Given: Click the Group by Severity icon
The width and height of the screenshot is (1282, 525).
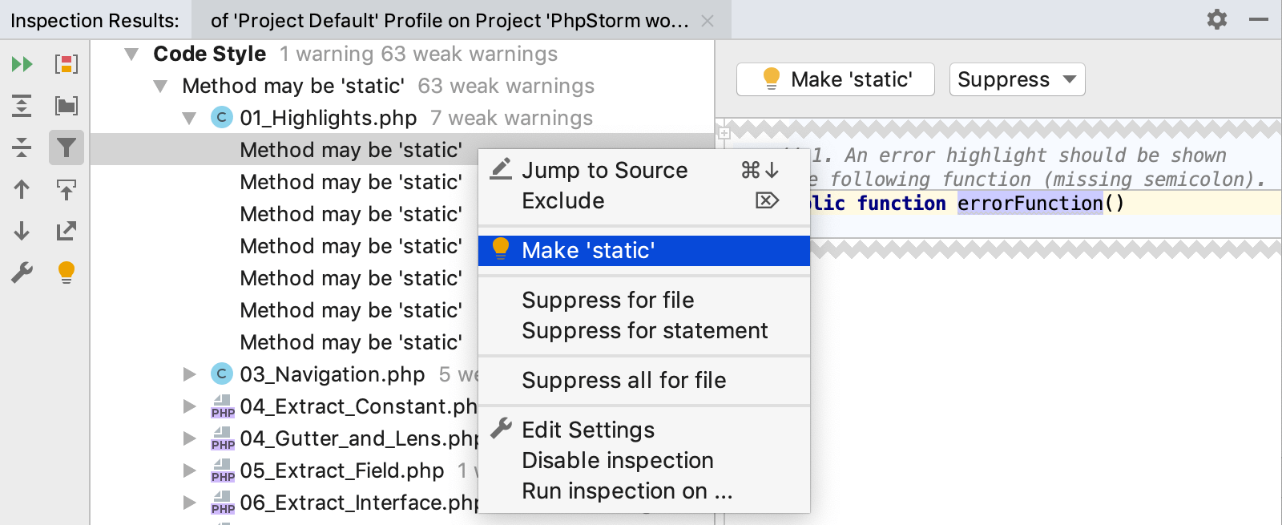Looking at the screenshot, I should [x=67, y=64].
